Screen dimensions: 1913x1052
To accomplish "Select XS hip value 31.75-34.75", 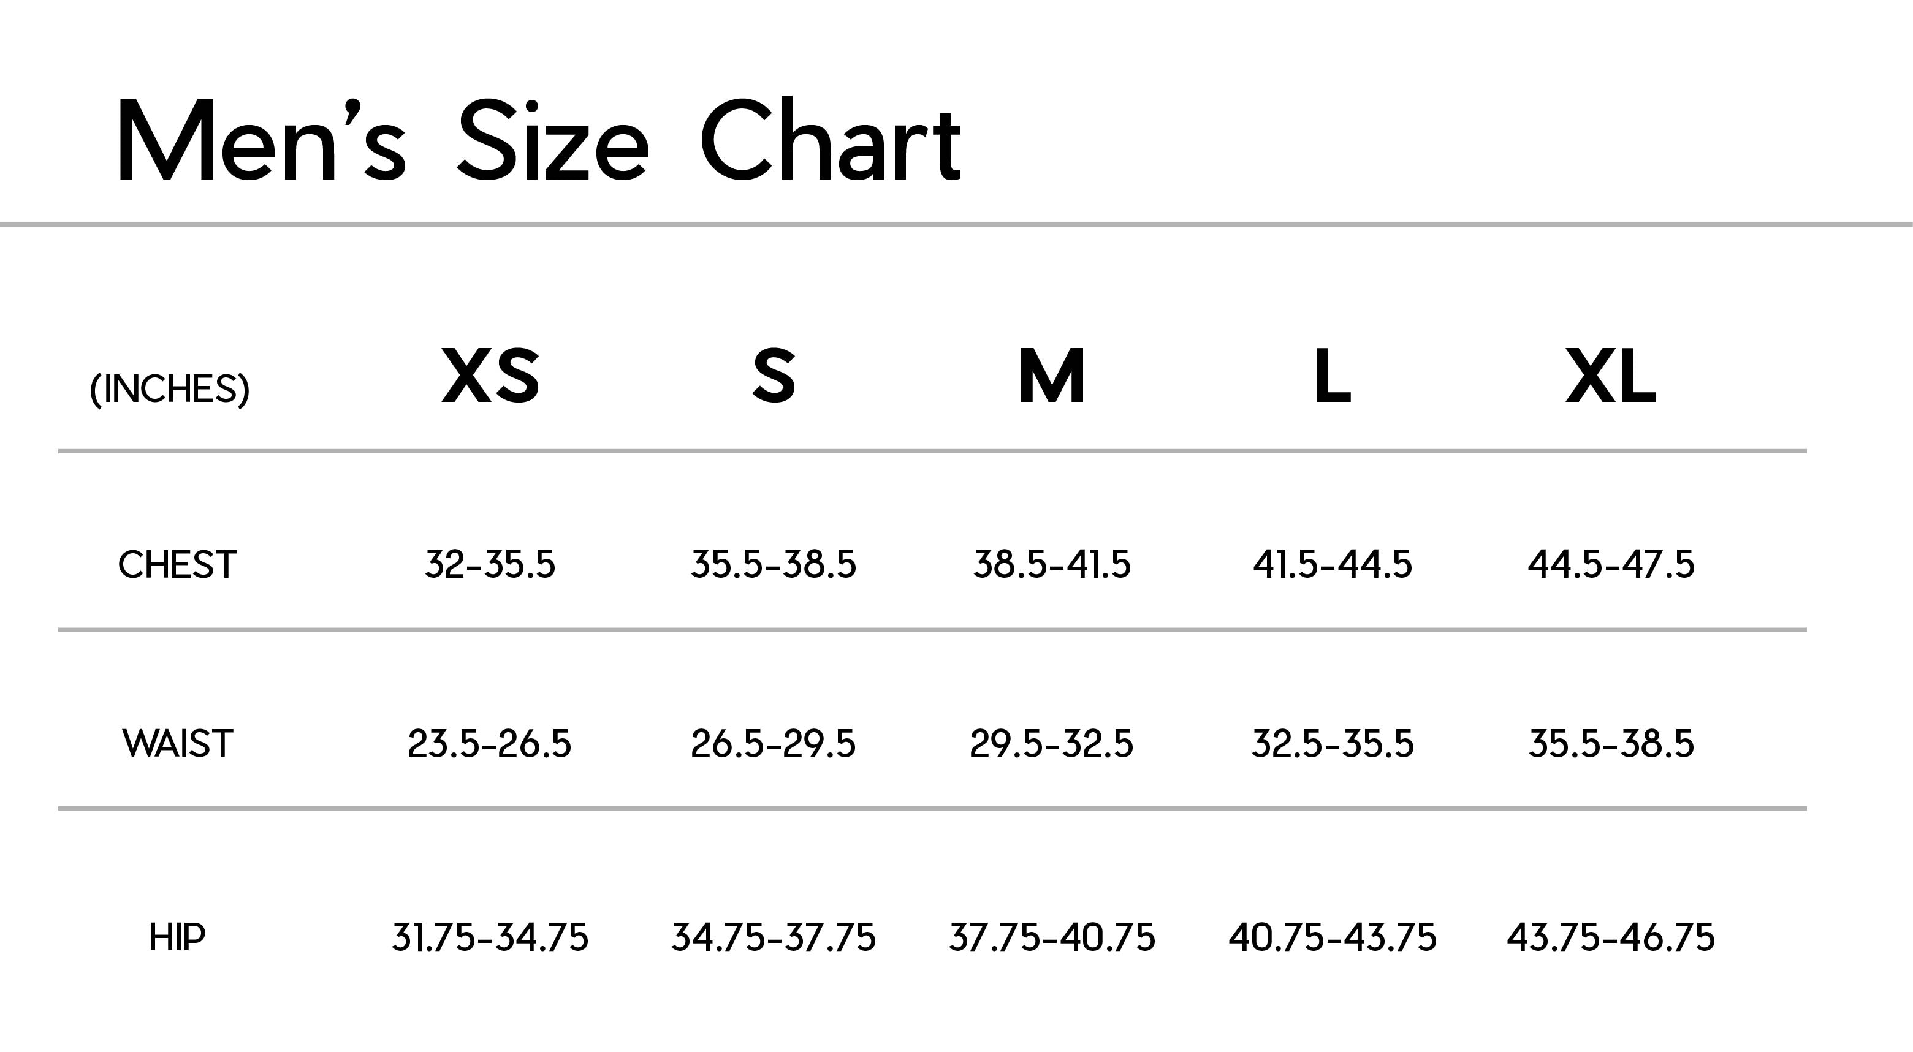I will [x=490, y=937].
